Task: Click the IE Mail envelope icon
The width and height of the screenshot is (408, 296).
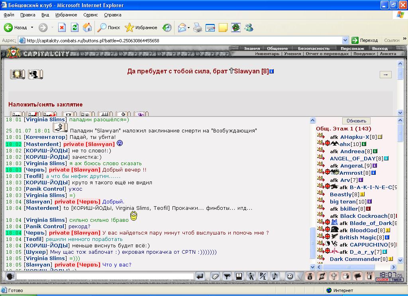Action: tap(182, 28)
